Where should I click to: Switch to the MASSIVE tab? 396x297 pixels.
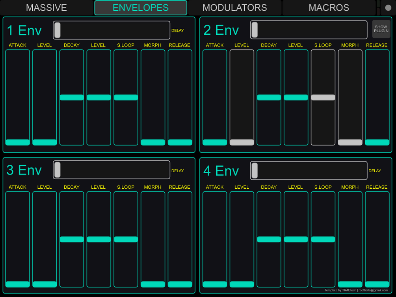point(46,7)
